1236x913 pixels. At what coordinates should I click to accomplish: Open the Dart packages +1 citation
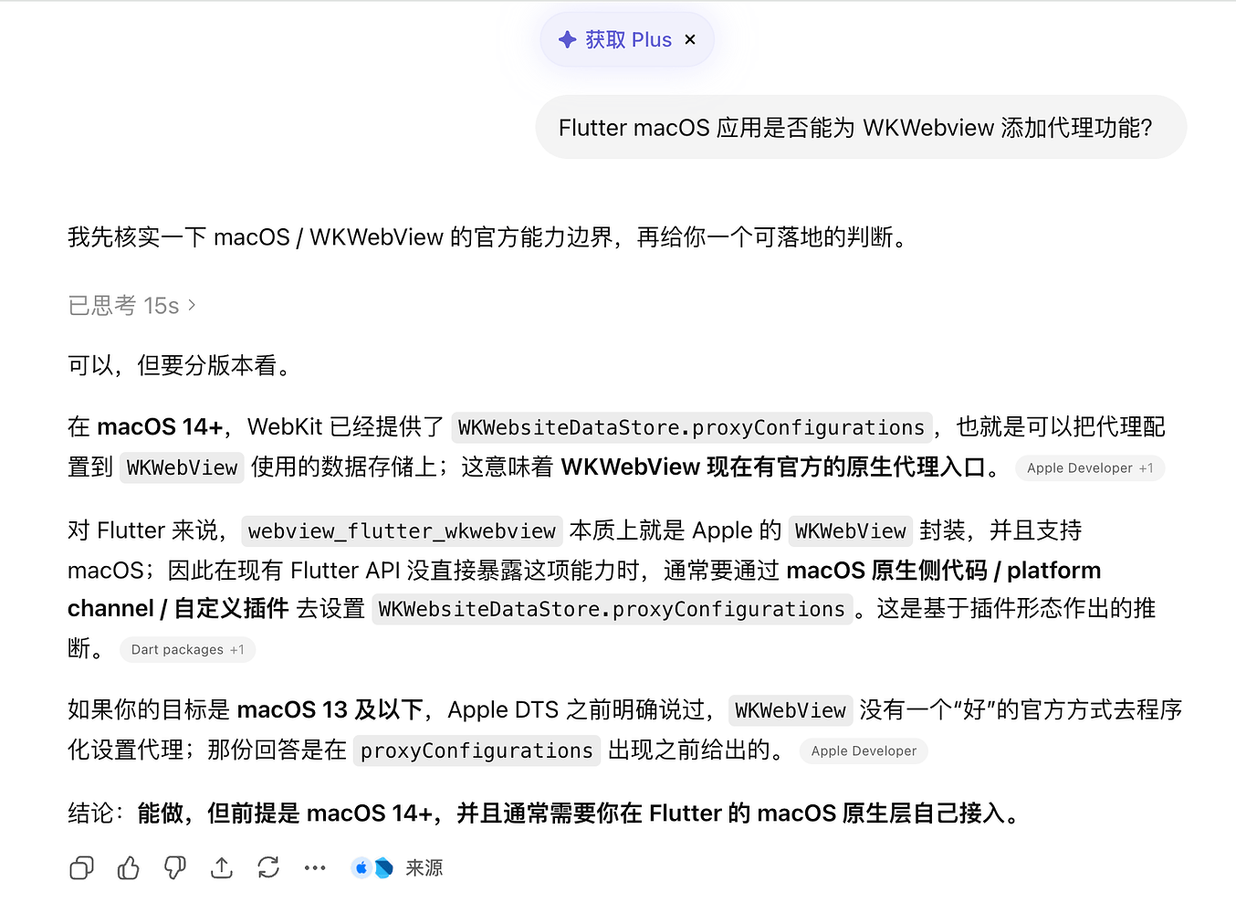(x=187, y=650)
